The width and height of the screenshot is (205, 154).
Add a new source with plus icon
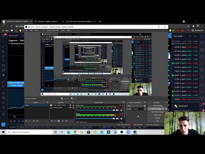coord(51,121)
